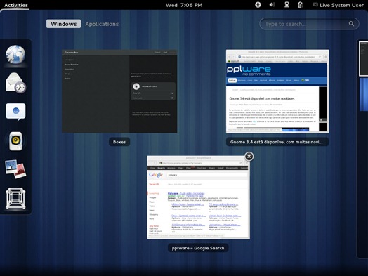Image resolution: width=368 pixels, height=276 pixels.
Task: Launch Rhythmbox speaker icon in dash
Action: [15, 141]
